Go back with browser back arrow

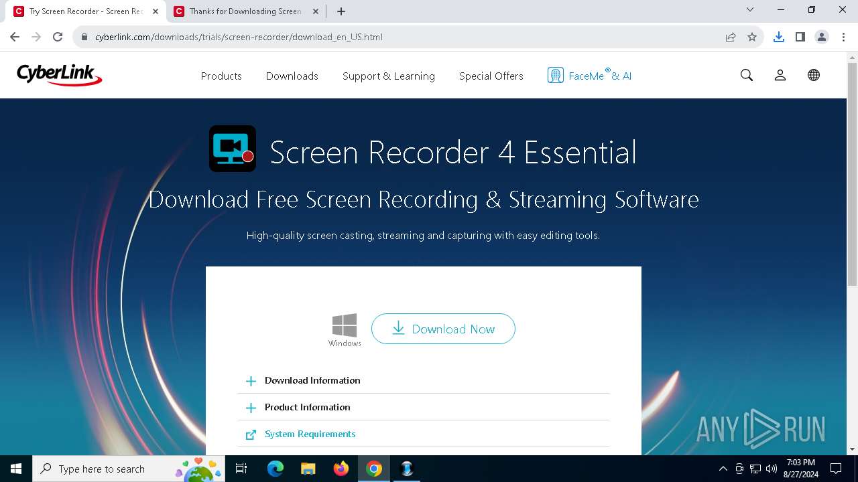[x=15, y=37]
